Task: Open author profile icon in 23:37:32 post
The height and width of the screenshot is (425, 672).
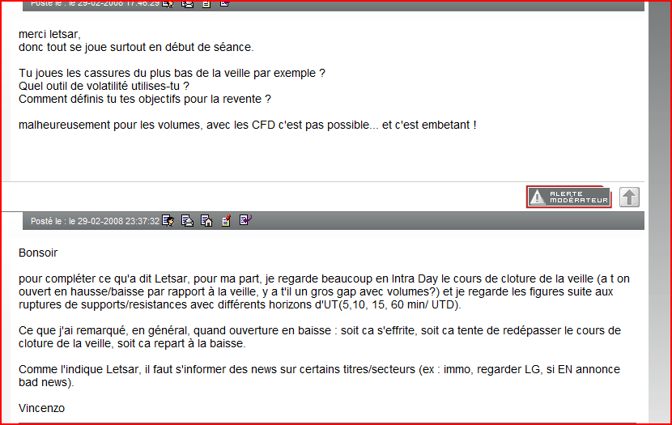Action: coord(168,220)
